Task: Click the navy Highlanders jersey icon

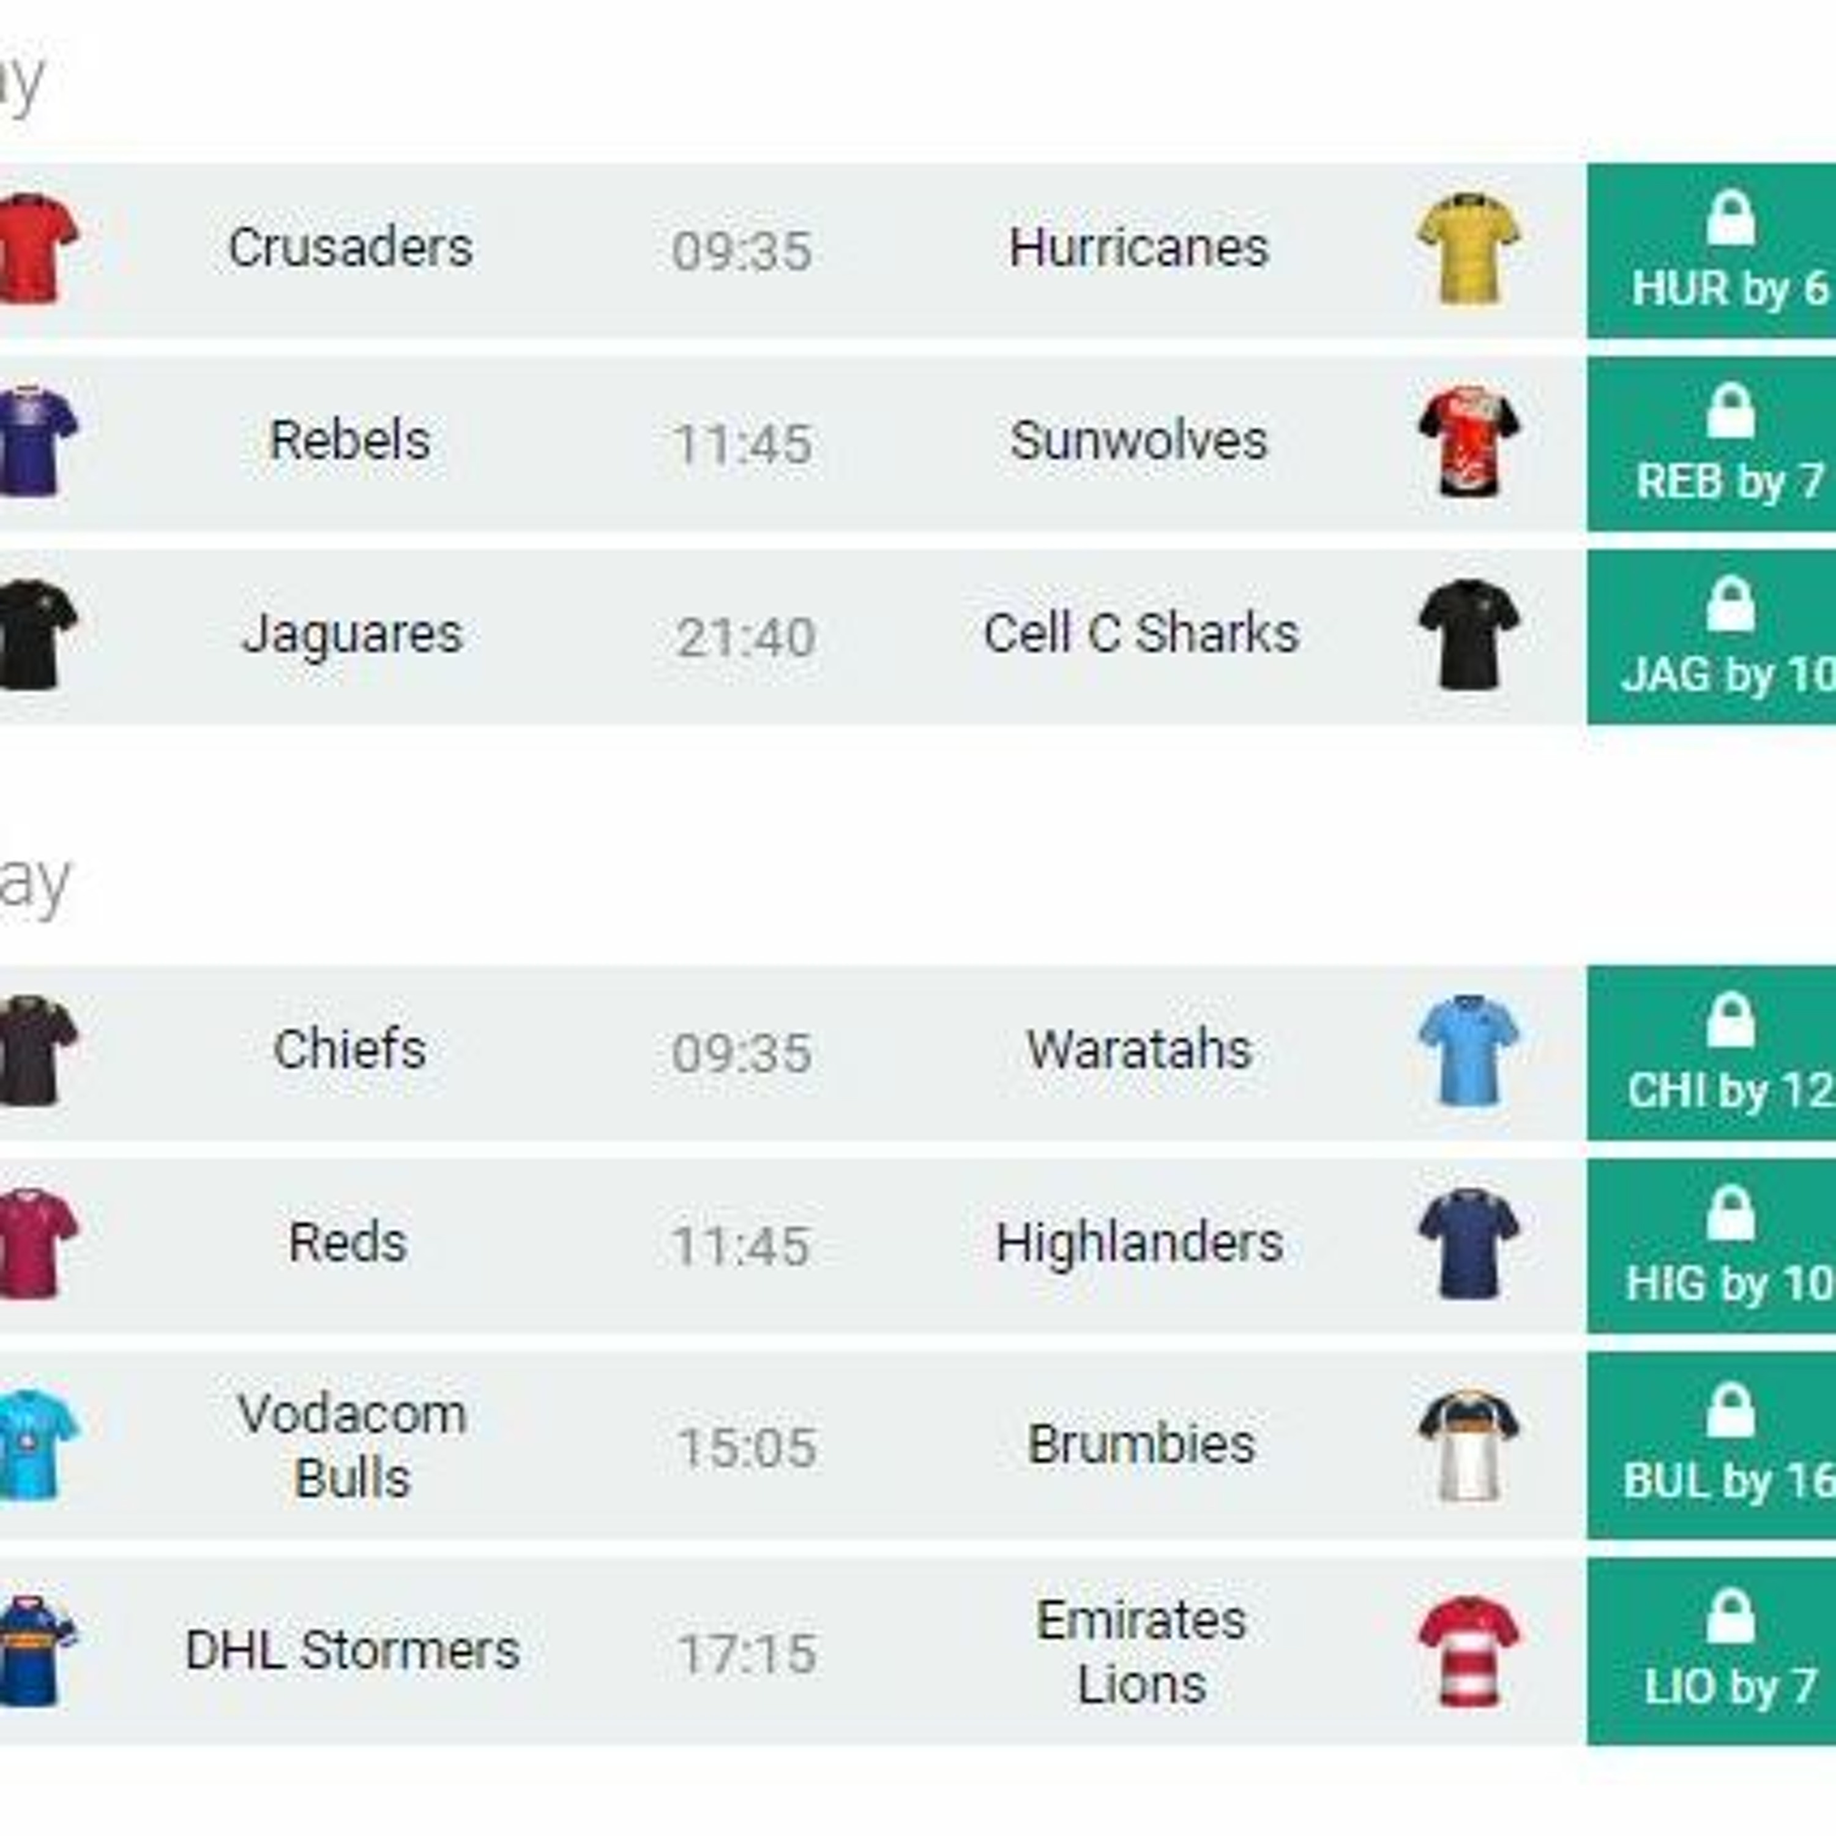Action: (x=1468, y=1243)
